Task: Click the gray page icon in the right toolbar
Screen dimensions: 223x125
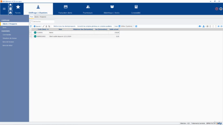Action: [x=210, y=26]
